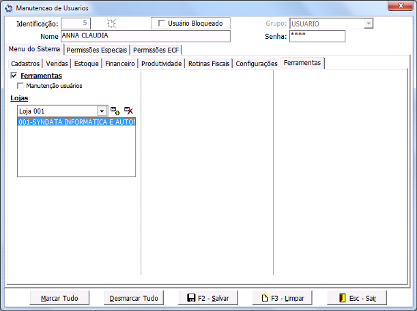Go to the Rotinas Fiscais sub-tab
This screenshot has width=417, height=311.
[x=209, y=63]
